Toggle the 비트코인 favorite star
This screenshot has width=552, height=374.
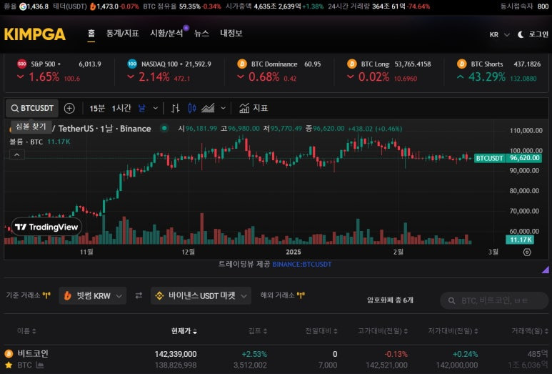9,365
